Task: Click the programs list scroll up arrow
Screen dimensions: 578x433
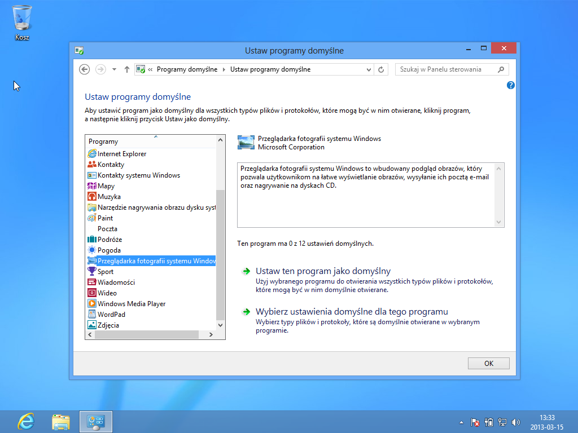Action: coord(221,140)
